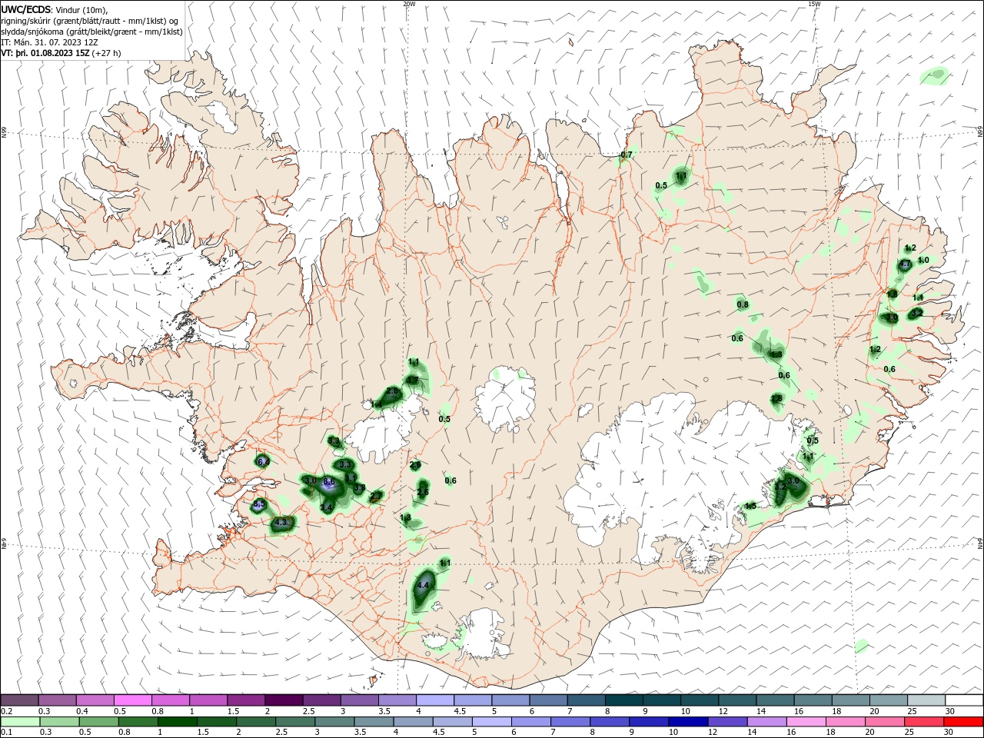This screenshot has width=984, height=738.
Task: Pick dark green swatch between 1 and 1.5
Action: coord(177,722)
